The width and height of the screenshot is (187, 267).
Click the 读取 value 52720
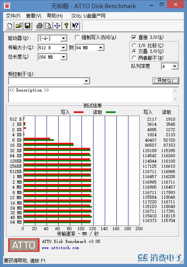(x=169, y=140)
